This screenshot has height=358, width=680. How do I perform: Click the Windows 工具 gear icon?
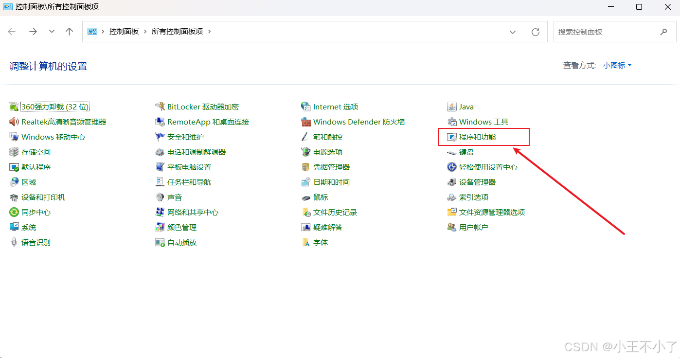tap(452, 122)
